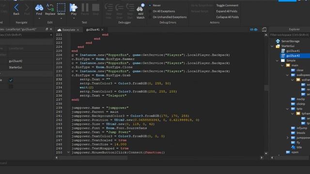Image resolution: width=310 pixels, height=174 pixels.
Task: Switch to the gui2lua #1 tab
Action: (x=93, y=29)
